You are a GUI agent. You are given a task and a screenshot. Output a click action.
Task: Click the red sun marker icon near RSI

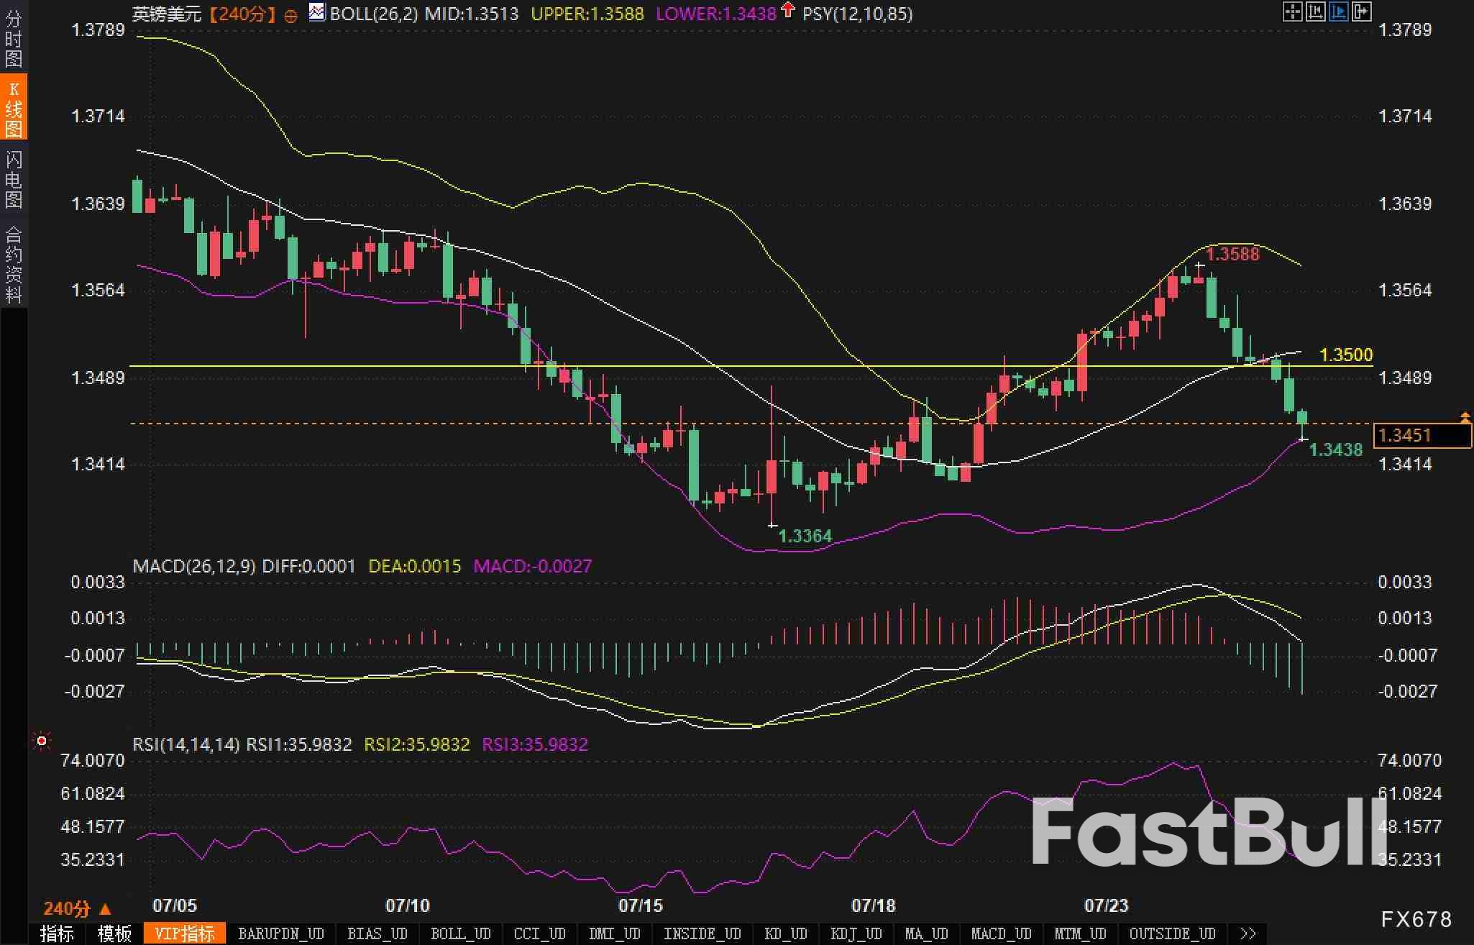[x=42, y=741]
